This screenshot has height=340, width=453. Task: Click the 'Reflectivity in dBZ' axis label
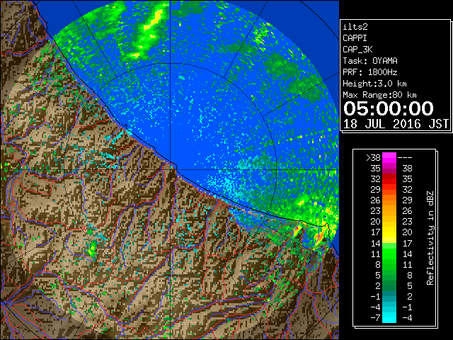430,238
